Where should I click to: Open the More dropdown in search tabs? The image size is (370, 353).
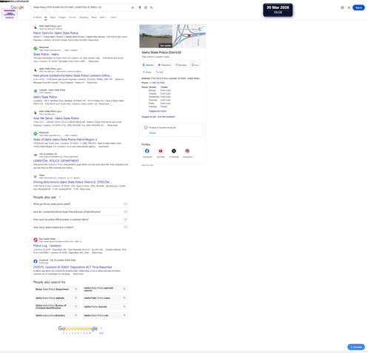pos(103,18)
